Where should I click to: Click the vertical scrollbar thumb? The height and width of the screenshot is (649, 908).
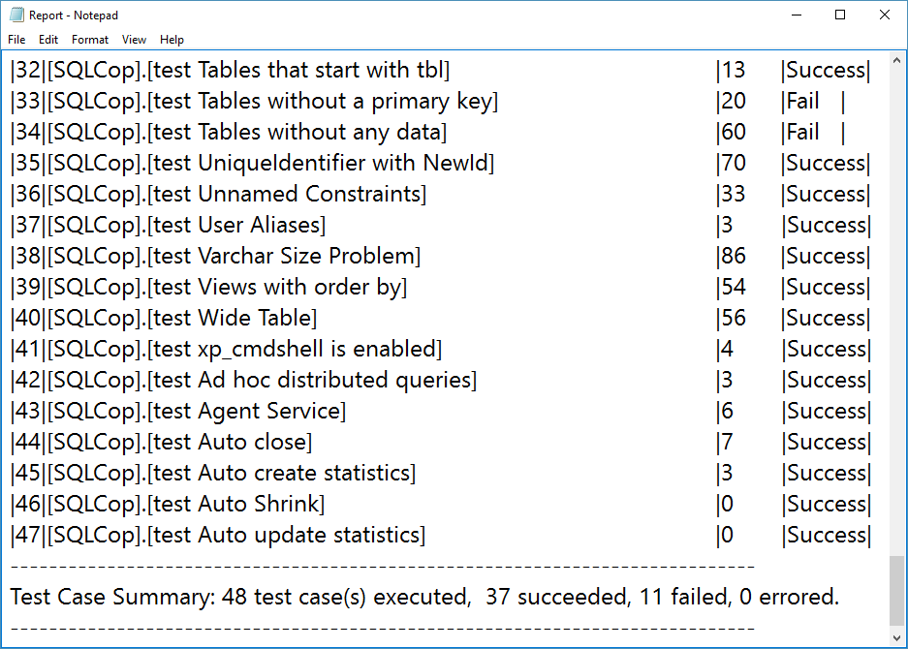(896, 591)
